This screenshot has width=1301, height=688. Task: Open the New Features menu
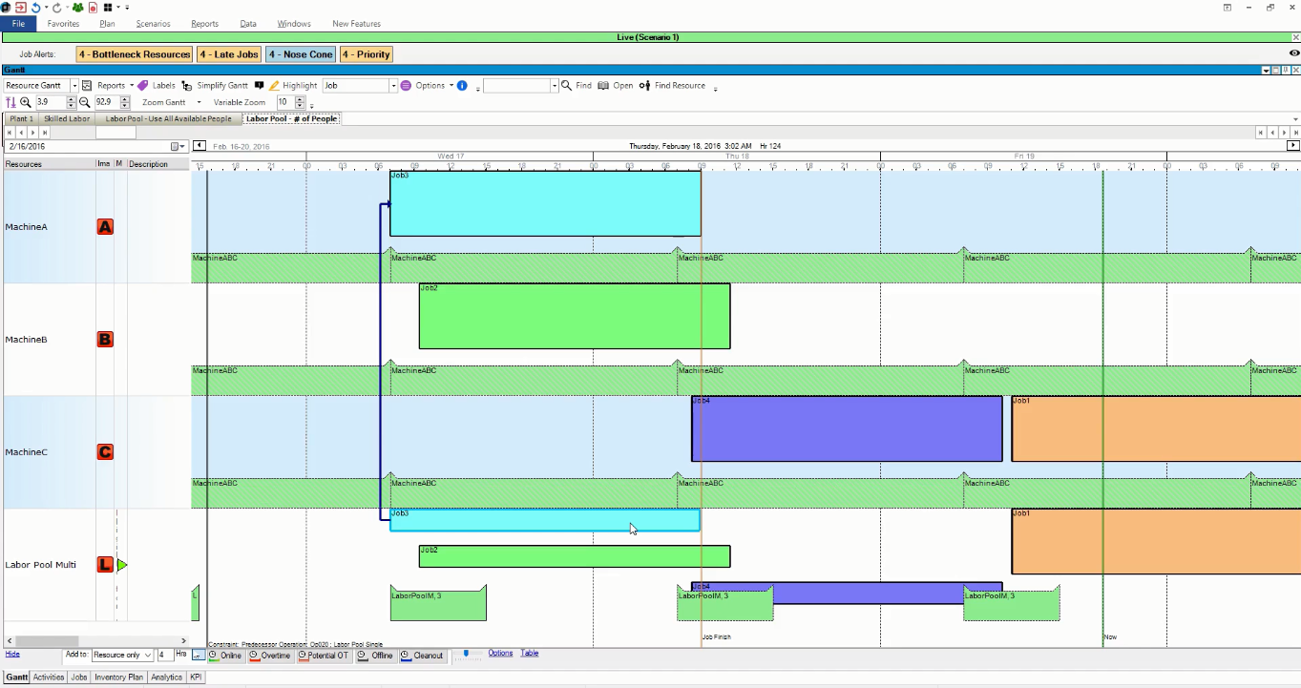coord(356,24)
